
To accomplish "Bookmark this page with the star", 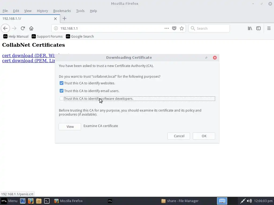I will tap(182, 28).
